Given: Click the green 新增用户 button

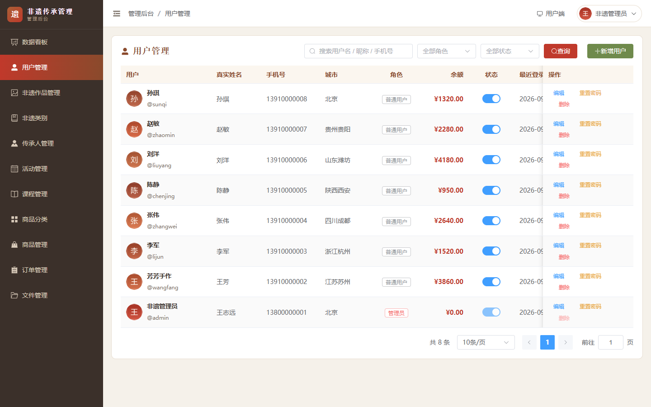Looking at the screenshot, I should 610,51.
